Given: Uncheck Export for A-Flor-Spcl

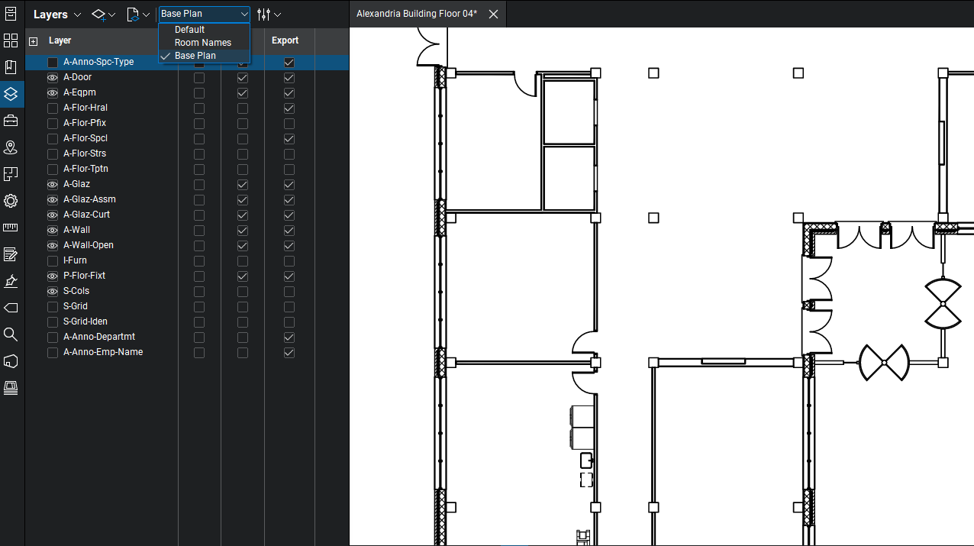Looking at the screenshot, I should coord(289,138).
